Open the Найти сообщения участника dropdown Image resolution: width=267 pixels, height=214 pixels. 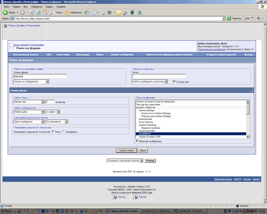pyautogui.click(x=150, y=82)
